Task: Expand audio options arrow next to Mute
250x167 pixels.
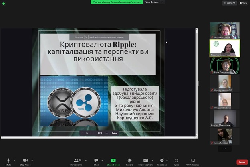Action: [14, 160]
